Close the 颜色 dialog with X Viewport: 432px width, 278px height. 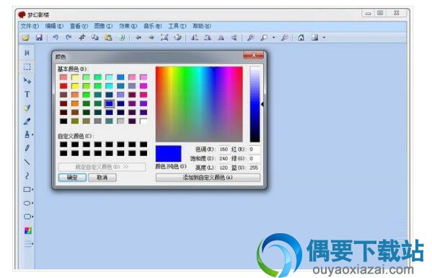(x=253, y=56)
